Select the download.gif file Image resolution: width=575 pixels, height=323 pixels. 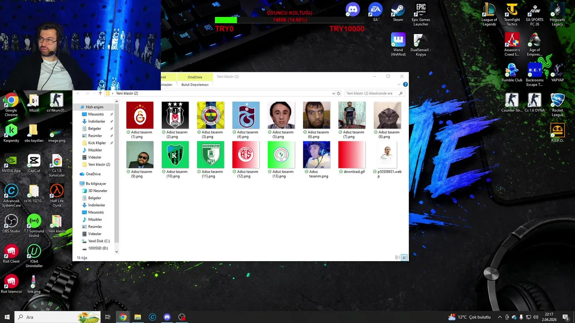[352, 158]
